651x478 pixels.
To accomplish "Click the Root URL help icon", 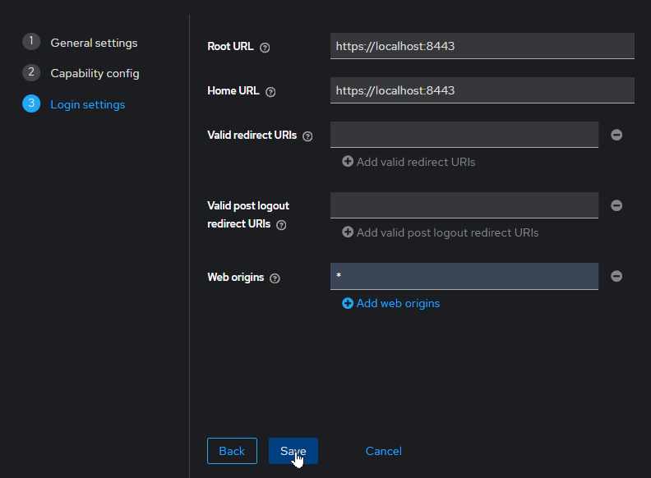I will click(x=265, y=48).
